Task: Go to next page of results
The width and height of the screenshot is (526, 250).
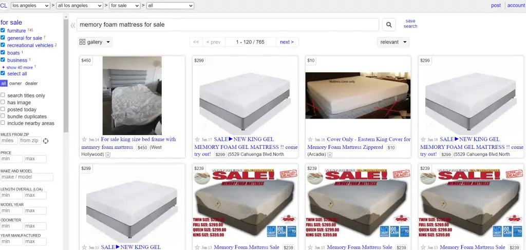Action: point(287,42)
